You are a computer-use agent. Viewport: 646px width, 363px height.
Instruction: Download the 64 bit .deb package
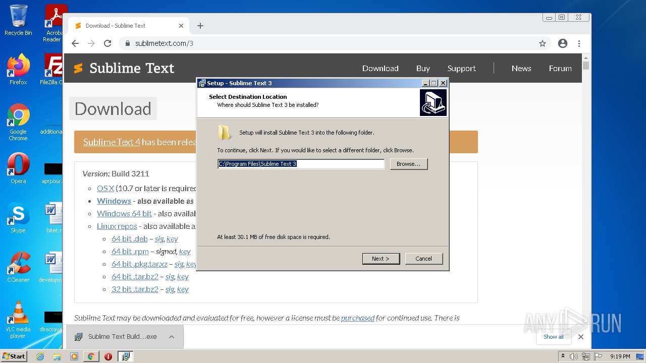130,238
